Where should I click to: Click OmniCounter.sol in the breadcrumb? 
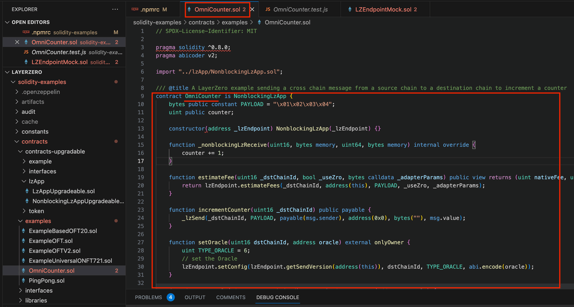coord(287,22)
